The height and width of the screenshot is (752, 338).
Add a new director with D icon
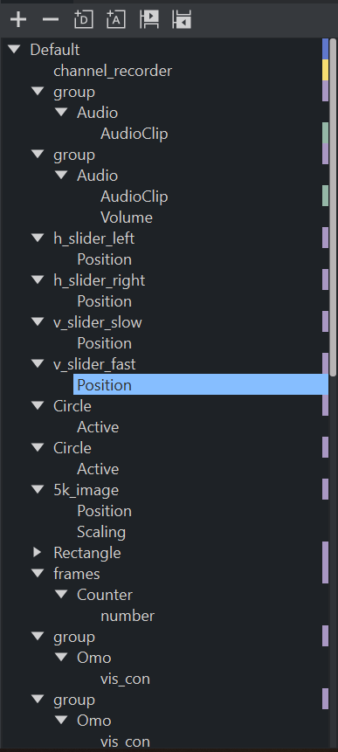click(x=84, y=20)
